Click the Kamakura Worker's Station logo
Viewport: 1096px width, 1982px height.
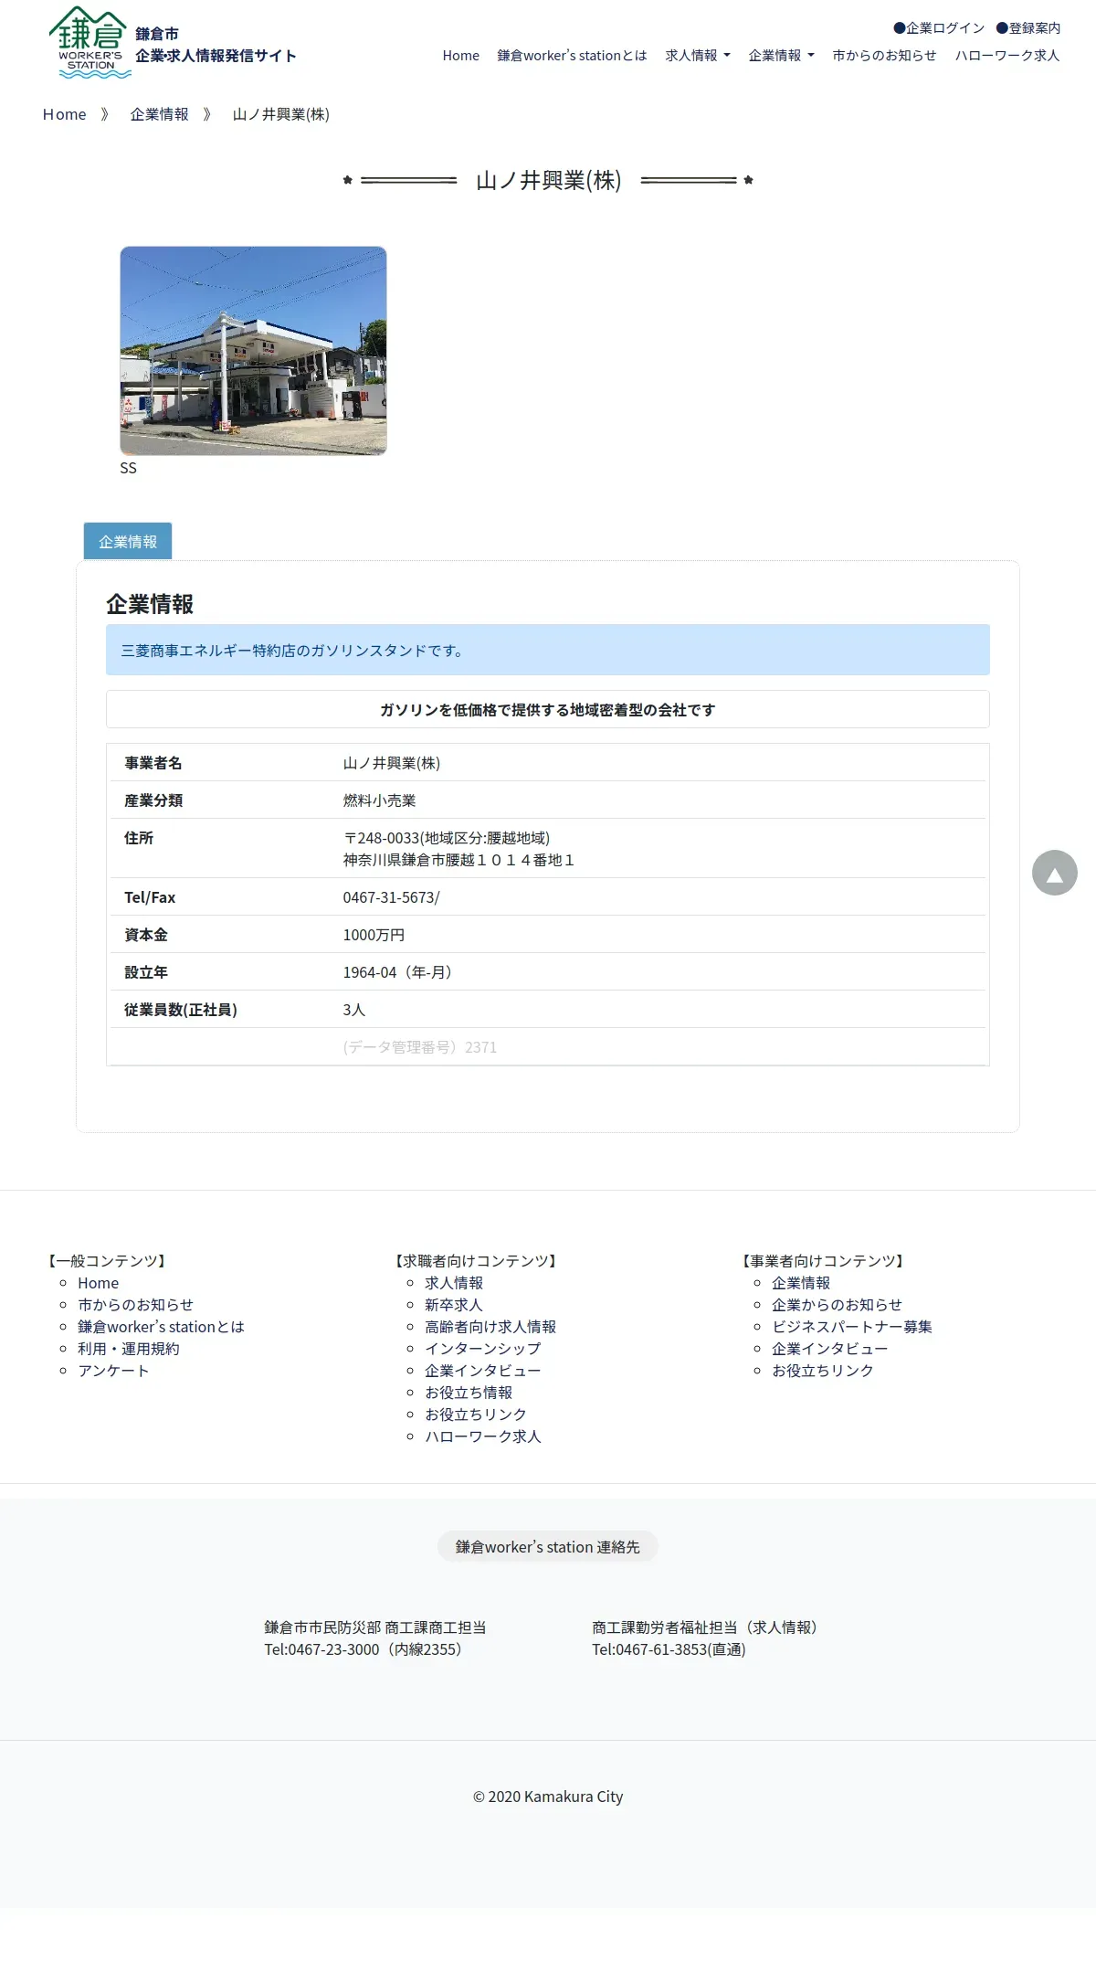pyautogui.click(x=90, y=42)
